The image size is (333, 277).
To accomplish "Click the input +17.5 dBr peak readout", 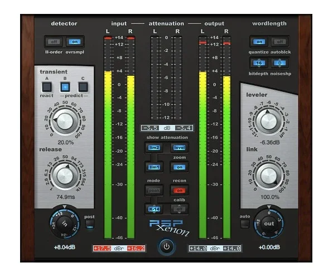I will tap(102, 249).
